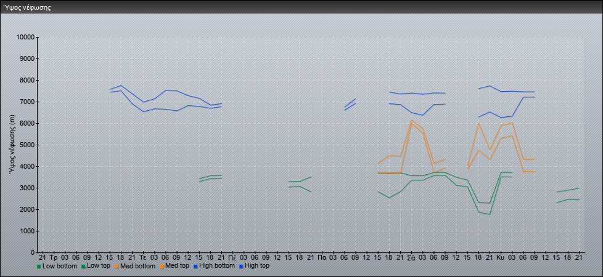Click the 8000 y-axis value
Viewport: 603px width, 277px height.
27,80
